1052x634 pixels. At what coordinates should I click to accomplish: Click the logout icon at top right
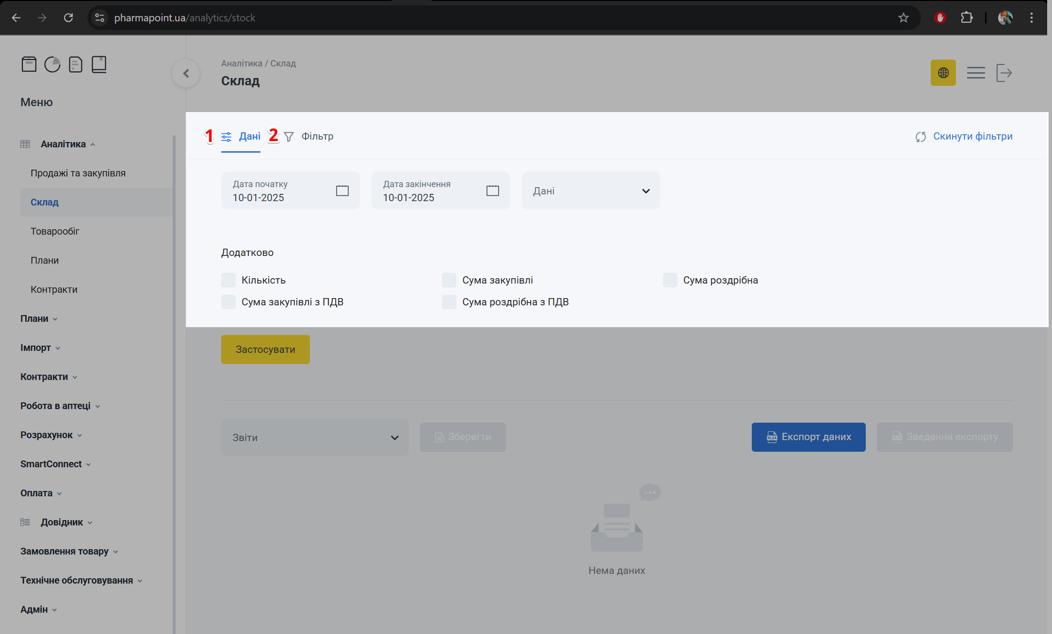pyautogui.click(x=1003, y=73)
